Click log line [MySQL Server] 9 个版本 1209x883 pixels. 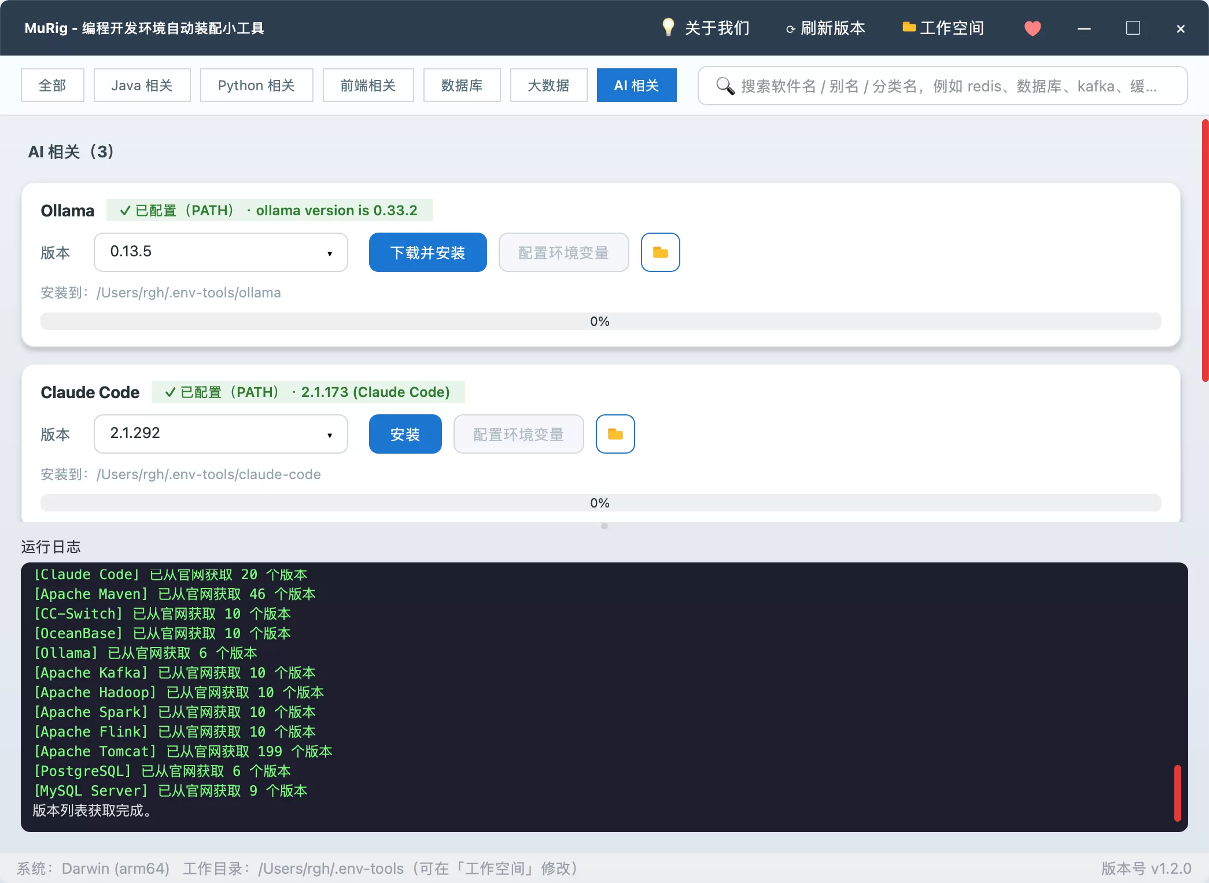[x=170, y=790]
